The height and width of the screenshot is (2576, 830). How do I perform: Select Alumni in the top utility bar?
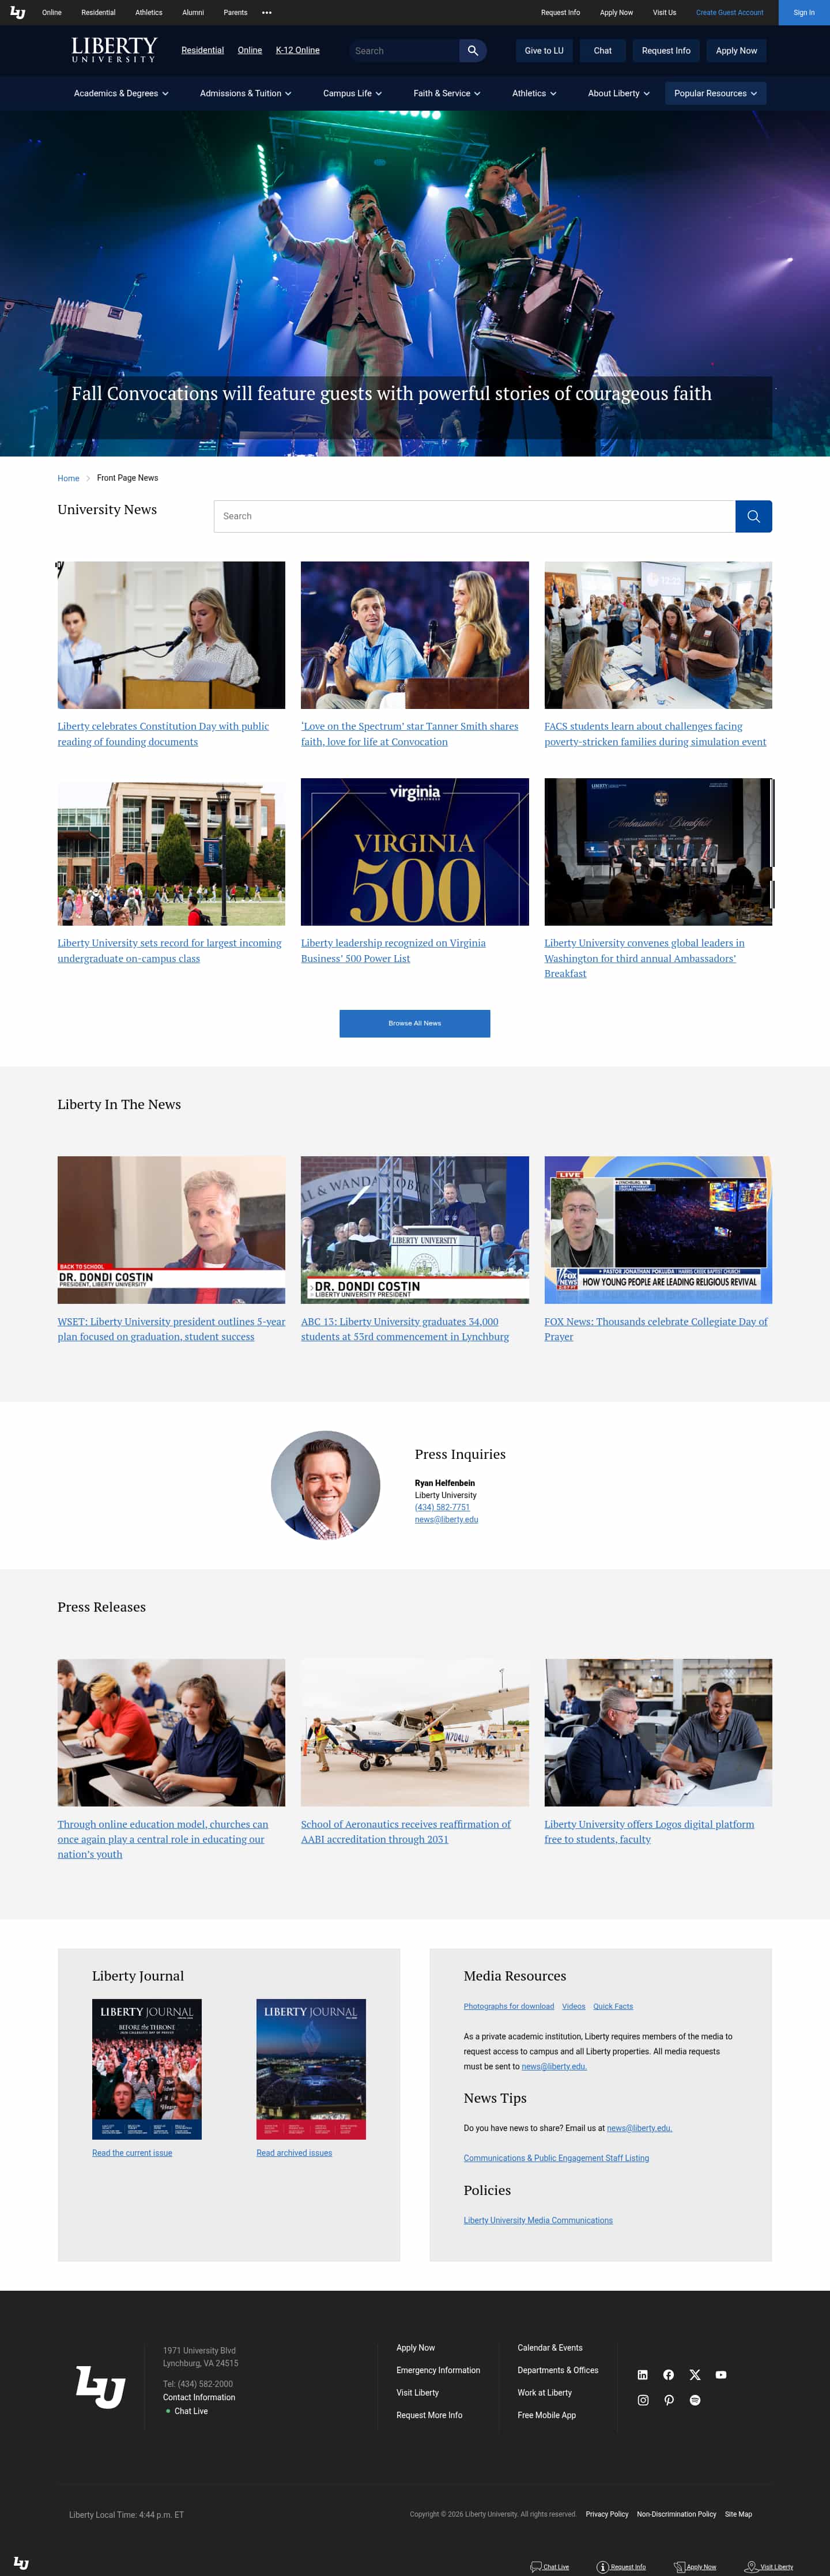tap(193, 13)
